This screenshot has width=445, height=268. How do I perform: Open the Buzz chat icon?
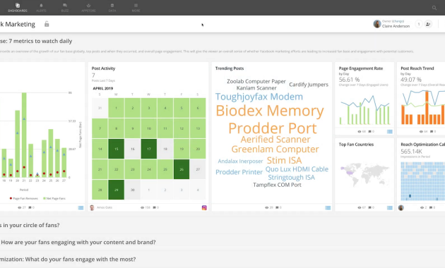coord(65,7)
